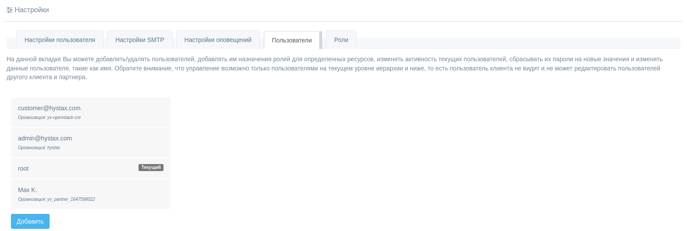Open the Настройки оповещений tab
687x231 pixels.
click(218, 40)
